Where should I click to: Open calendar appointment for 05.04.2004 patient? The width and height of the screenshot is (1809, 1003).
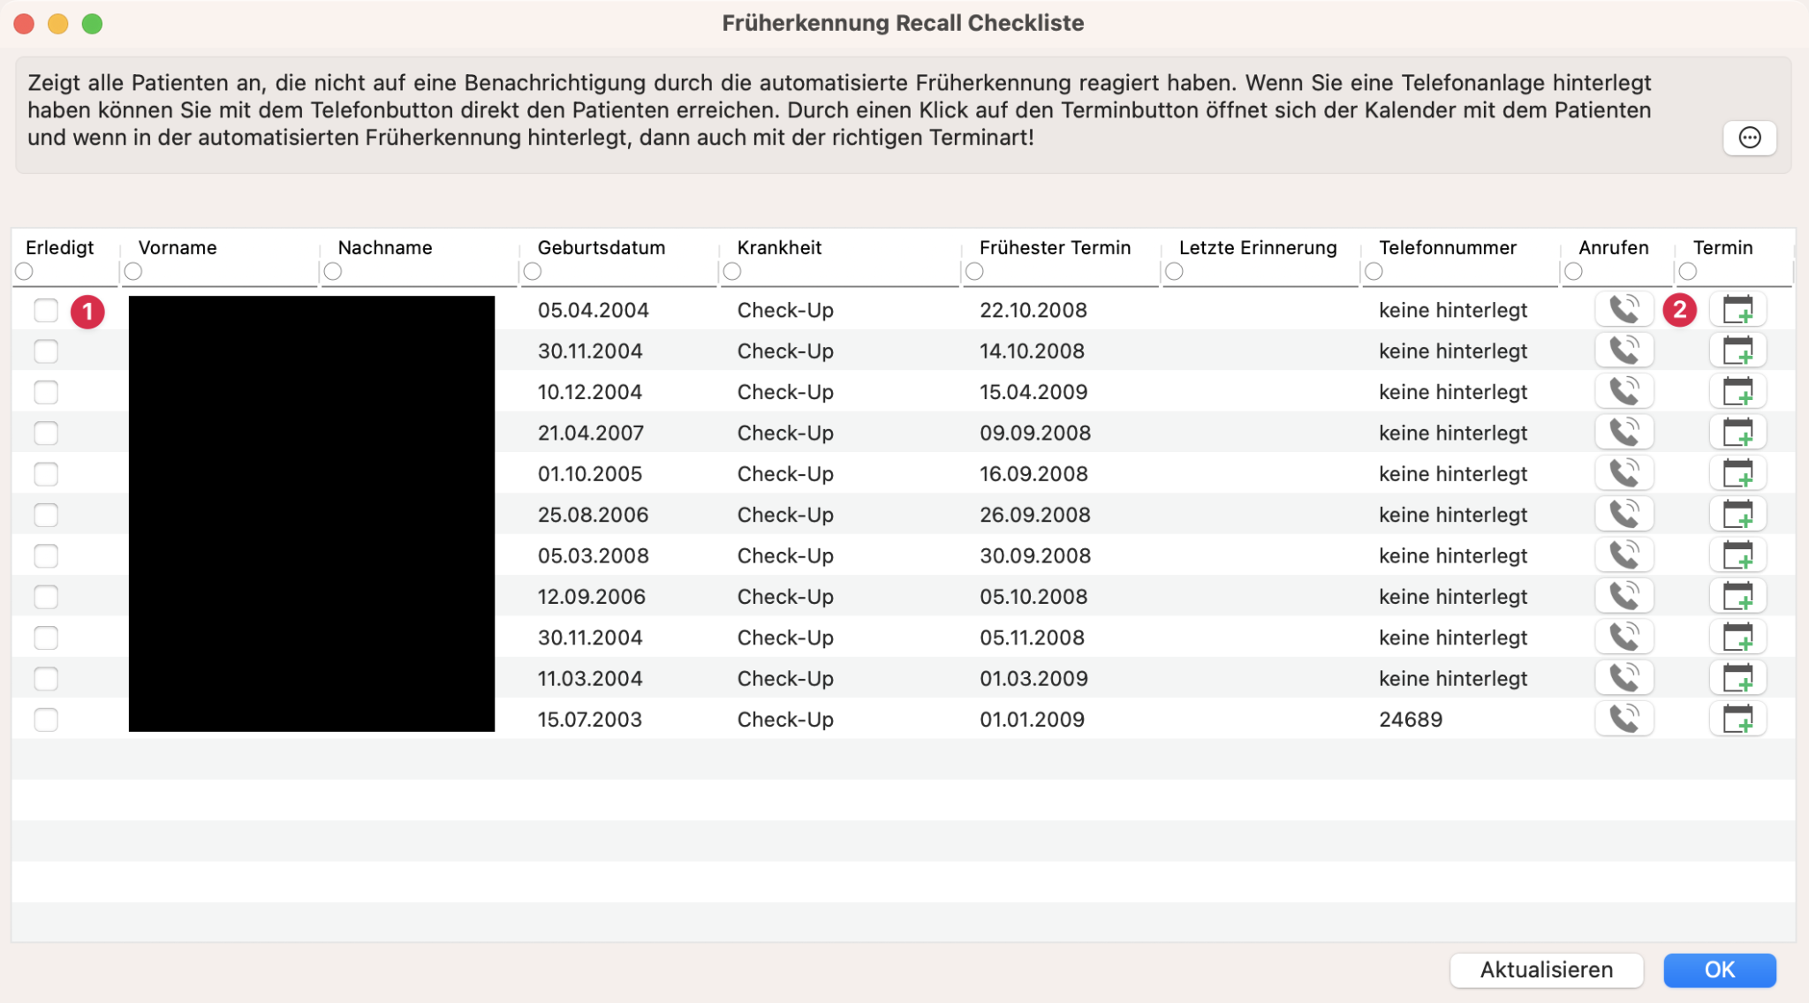[1737, 310]
